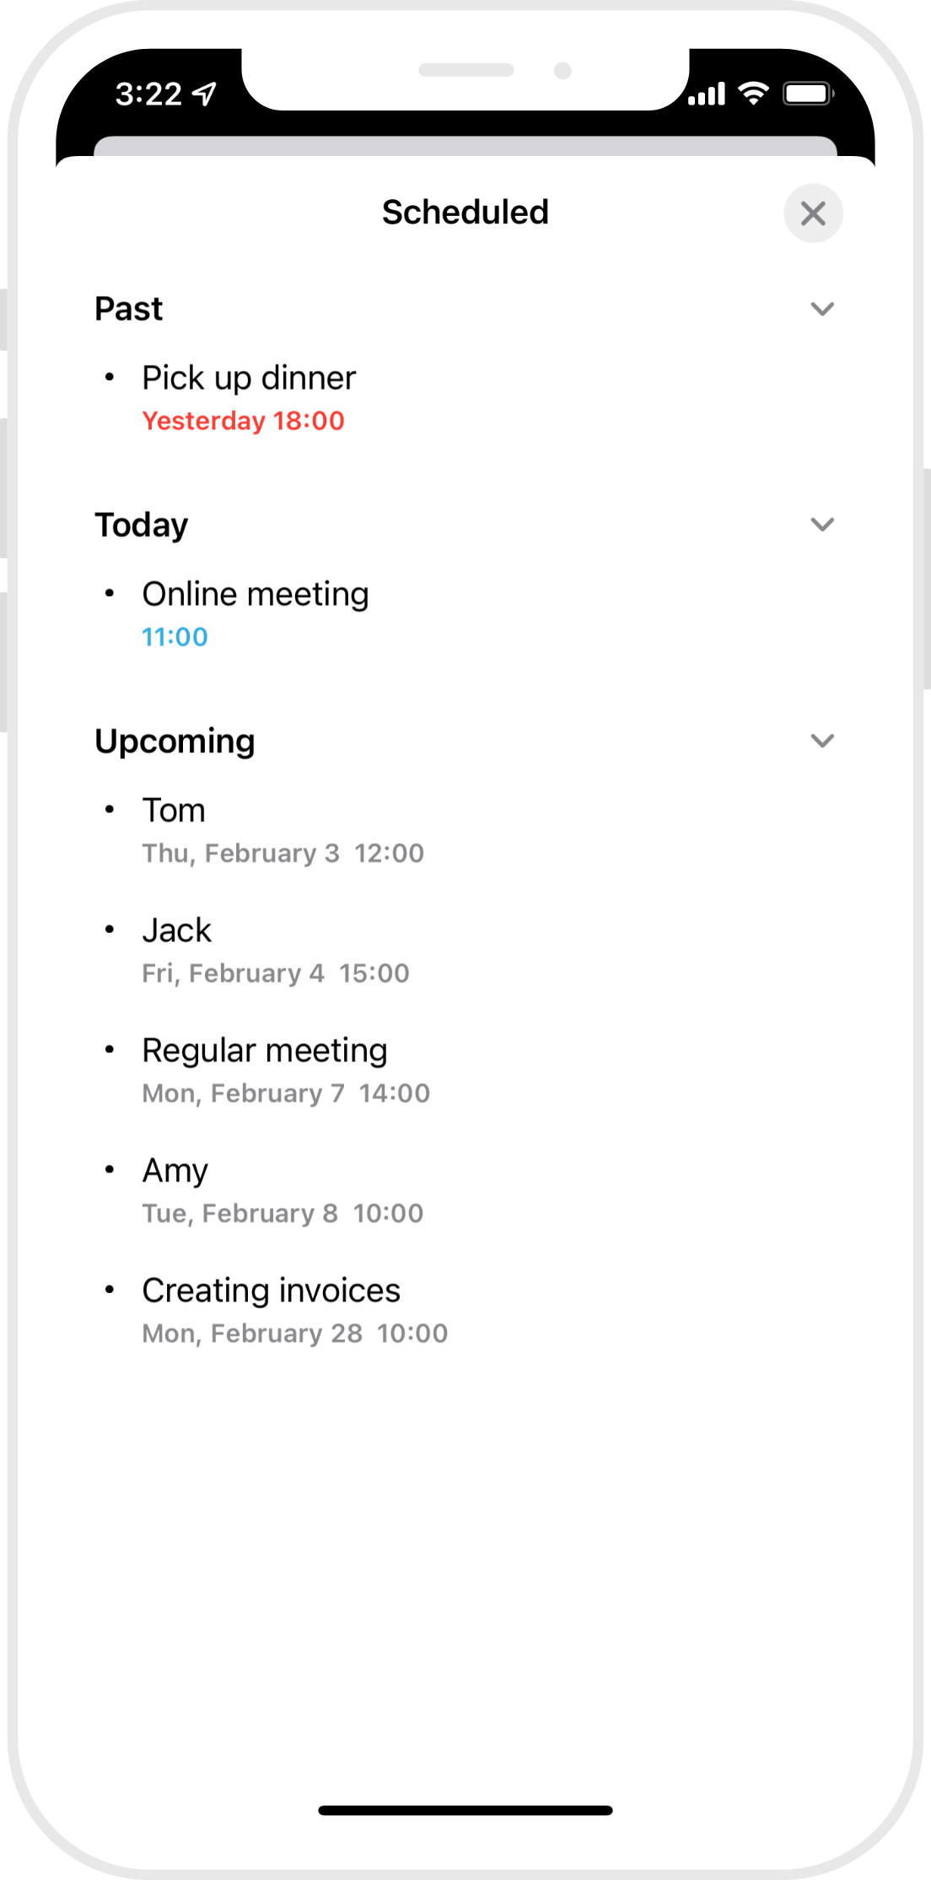
Task: Collapse the Past section chevron
Action: pyautogui.click(x=822, y=309)
